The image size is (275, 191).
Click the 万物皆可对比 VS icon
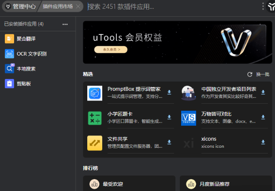click(189, 118)
